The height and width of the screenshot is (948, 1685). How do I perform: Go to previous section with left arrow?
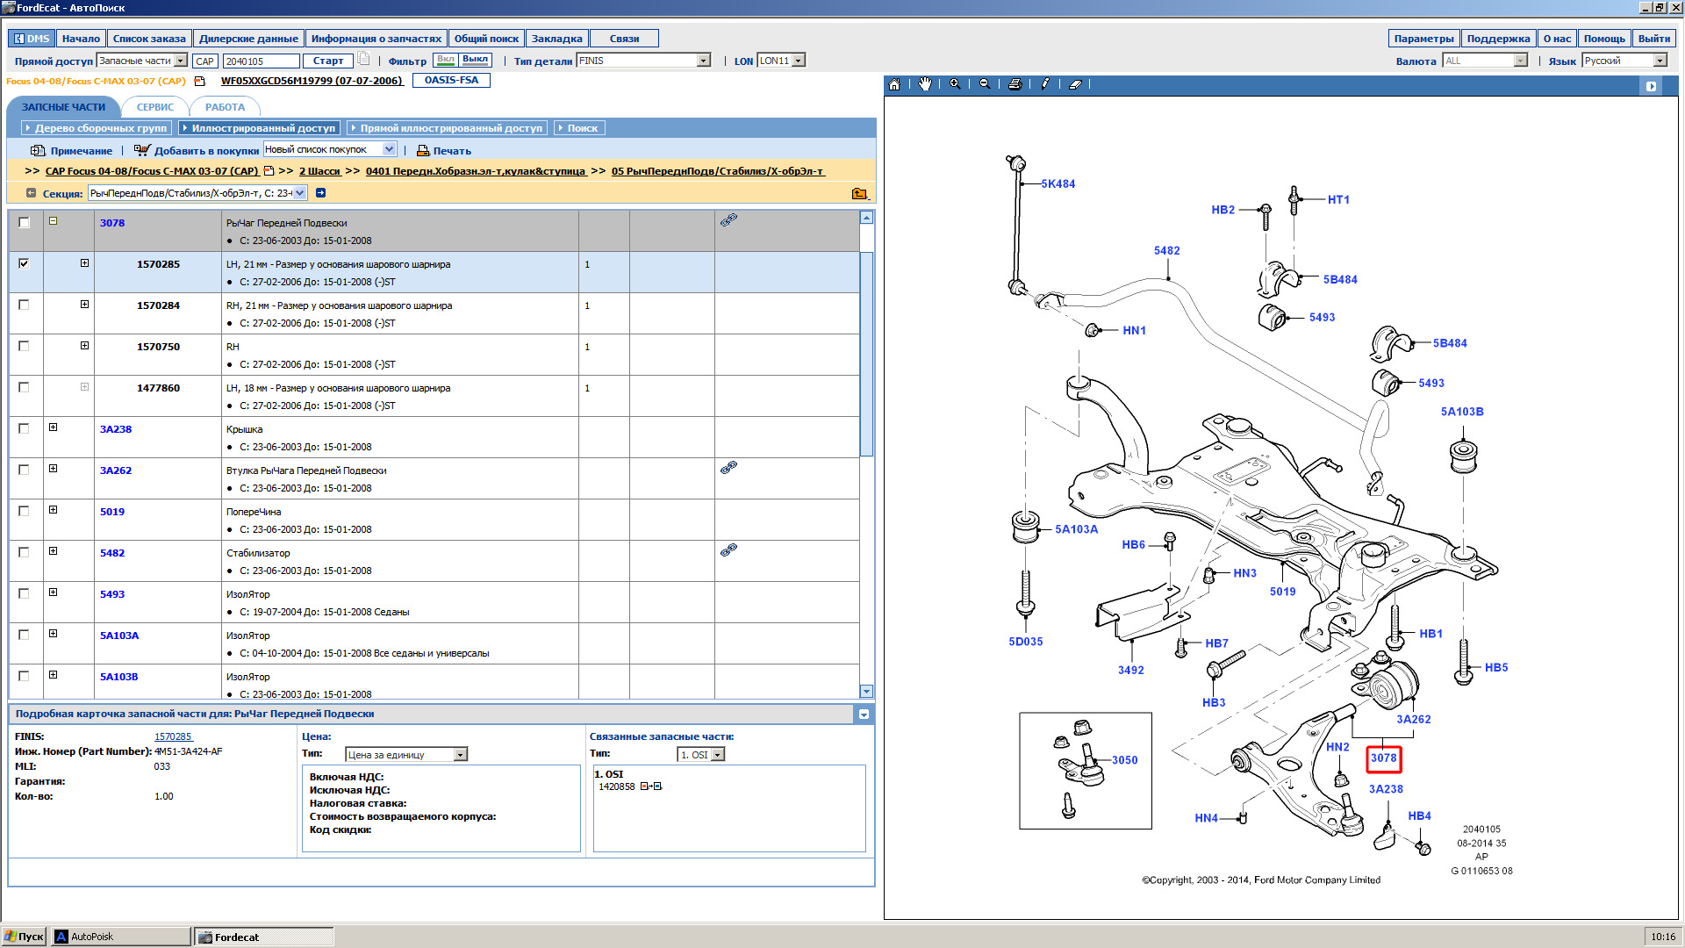tap(32, 193)
